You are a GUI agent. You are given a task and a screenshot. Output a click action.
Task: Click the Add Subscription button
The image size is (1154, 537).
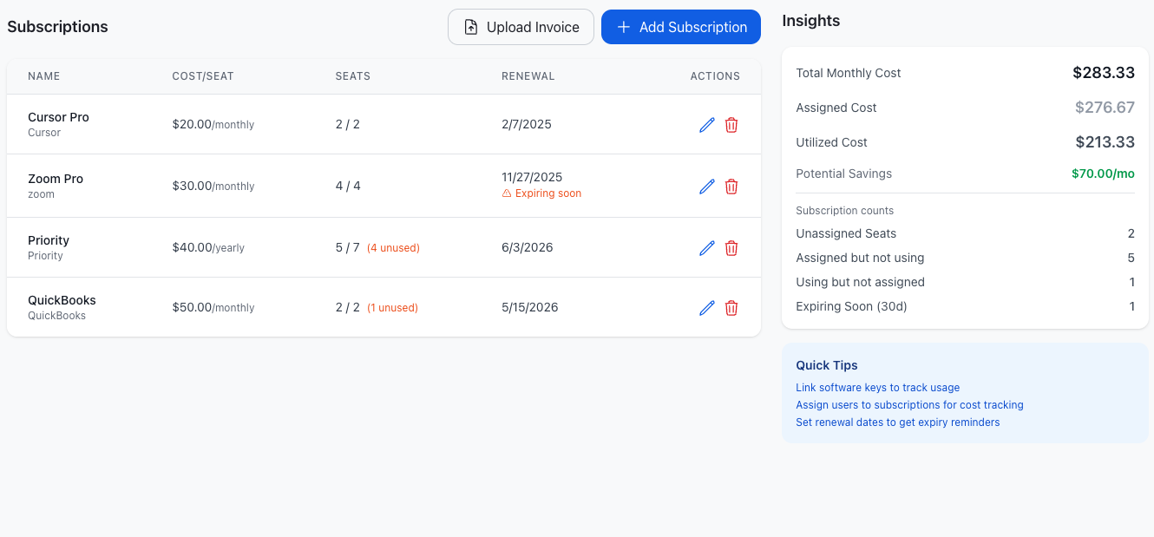681,27
